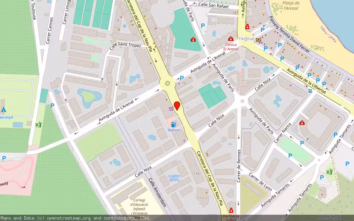Screen dimensions: 354x221
Task: Click the l'Arenal brown landmark icon
Action: 258,40
